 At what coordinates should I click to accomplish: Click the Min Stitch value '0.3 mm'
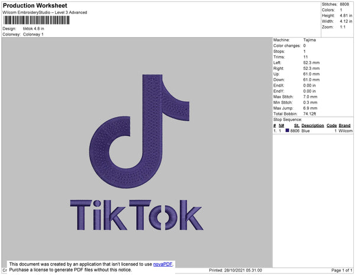pyautogui.click(x=310, y=103)
